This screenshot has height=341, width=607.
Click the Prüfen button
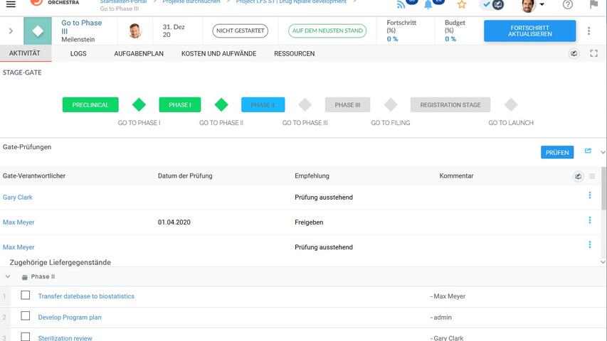coord(556,152)
